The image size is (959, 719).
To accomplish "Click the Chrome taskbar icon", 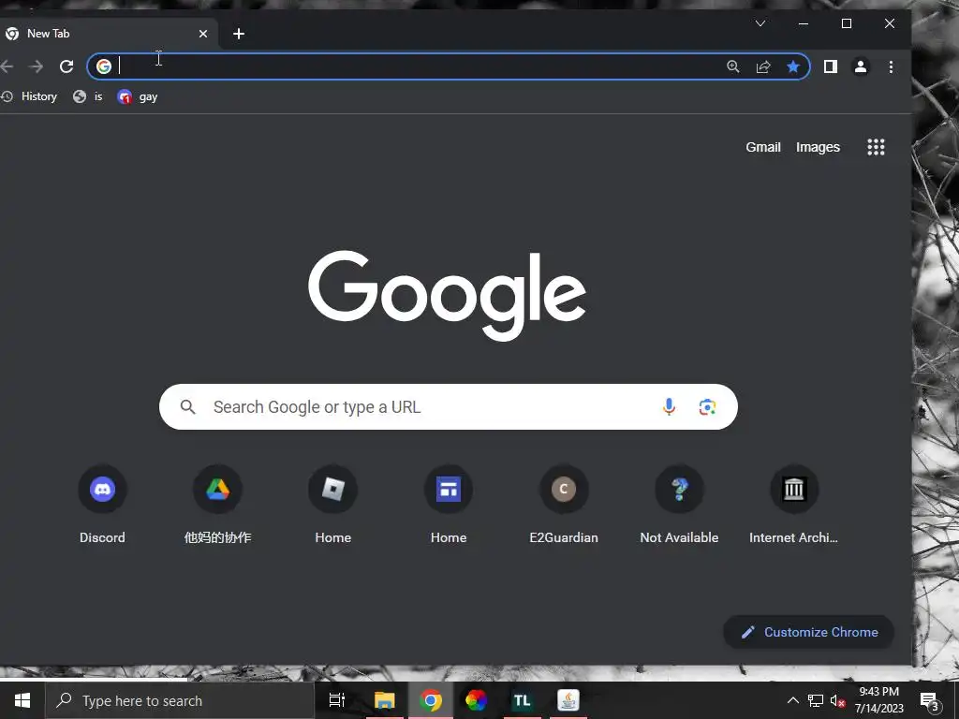I will click(x=431, y=700).
